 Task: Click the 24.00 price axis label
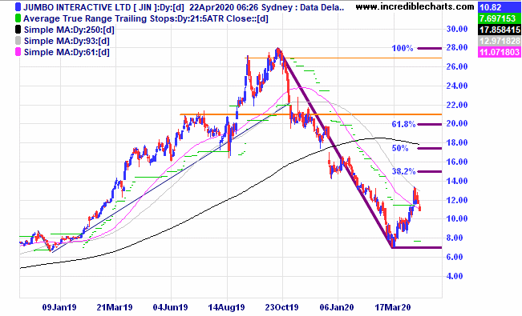pyautogui.click(x=457, y=86)
